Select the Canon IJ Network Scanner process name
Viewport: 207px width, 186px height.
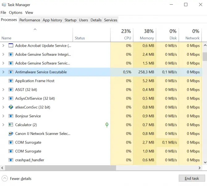(x=43, y=133)
